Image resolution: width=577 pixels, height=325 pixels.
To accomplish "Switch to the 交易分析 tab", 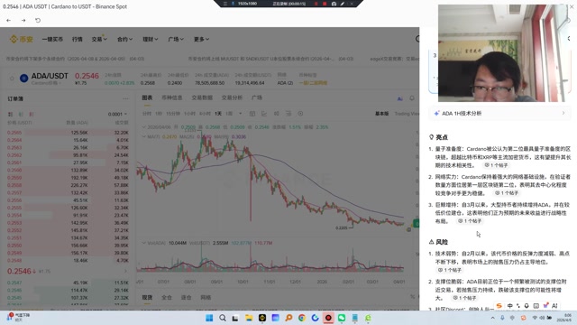I will point(232,97).
